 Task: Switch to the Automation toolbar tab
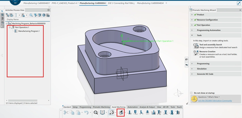[133, 107]
